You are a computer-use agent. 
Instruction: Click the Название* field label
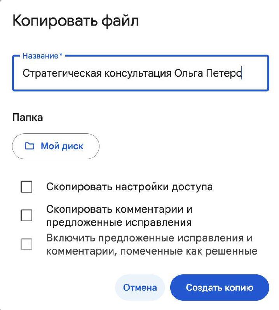43,56
